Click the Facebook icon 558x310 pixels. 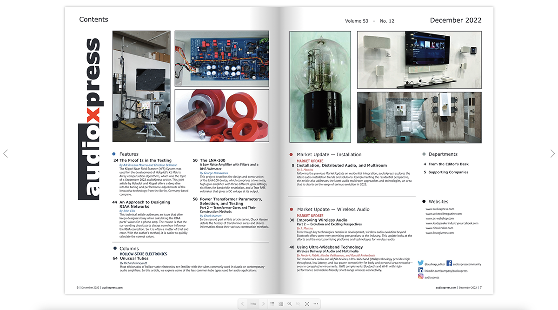(449, 264)
